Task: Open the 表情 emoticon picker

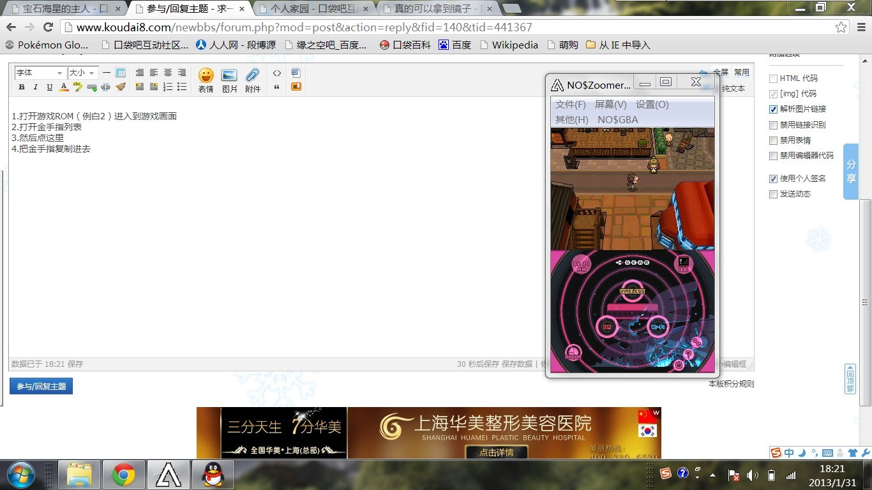Action: (206, 80)
